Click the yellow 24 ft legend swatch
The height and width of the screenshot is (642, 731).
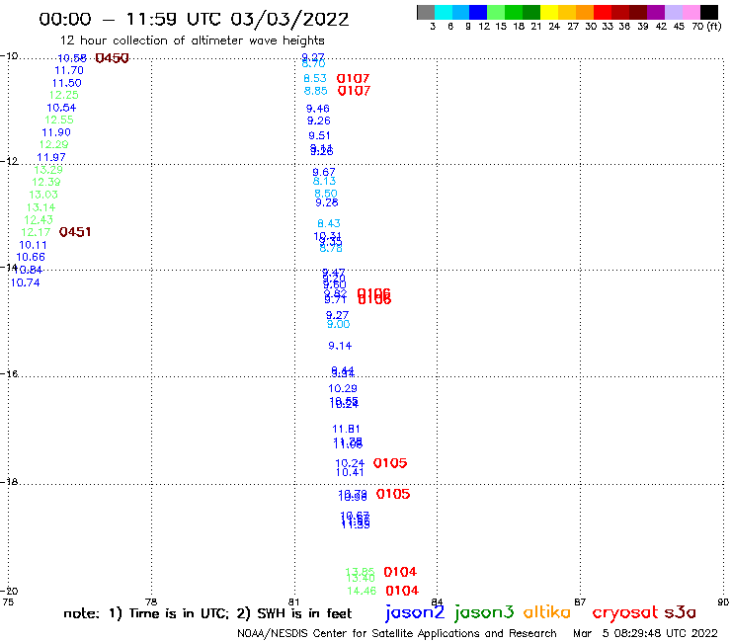[549, 12]
